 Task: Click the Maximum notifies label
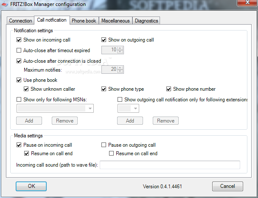click(43, 70)
